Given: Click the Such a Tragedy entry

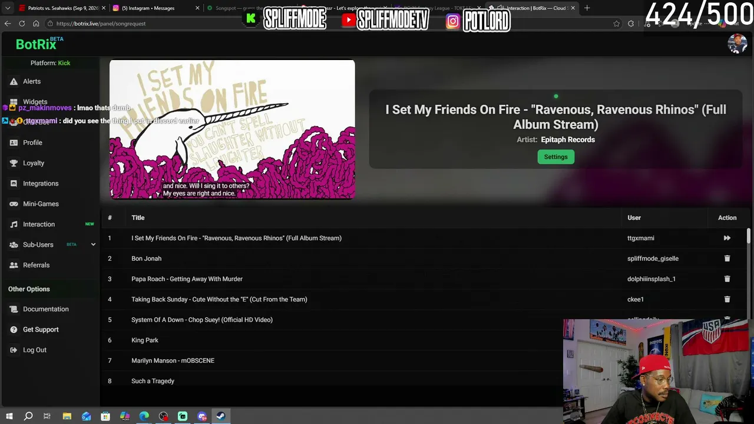Looking at the screenshot, I should pos(153,381).
